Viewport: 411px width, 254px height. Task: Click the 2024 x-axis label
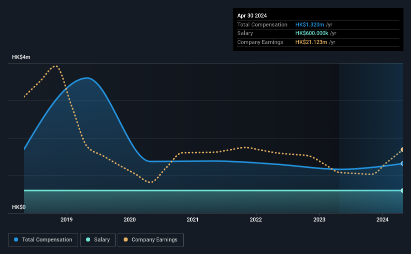coord(382,219)
